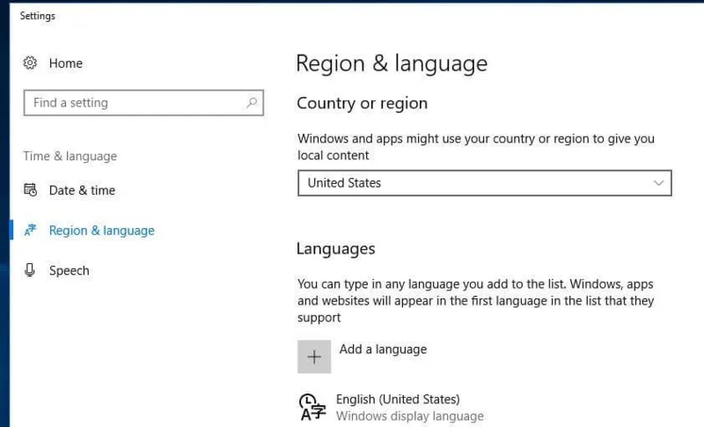Click the Home gear icon

[x=30, y=63]
